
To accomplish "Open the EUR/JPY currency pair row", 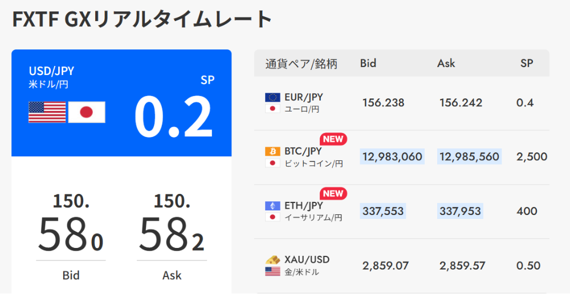I will (303, 97).
